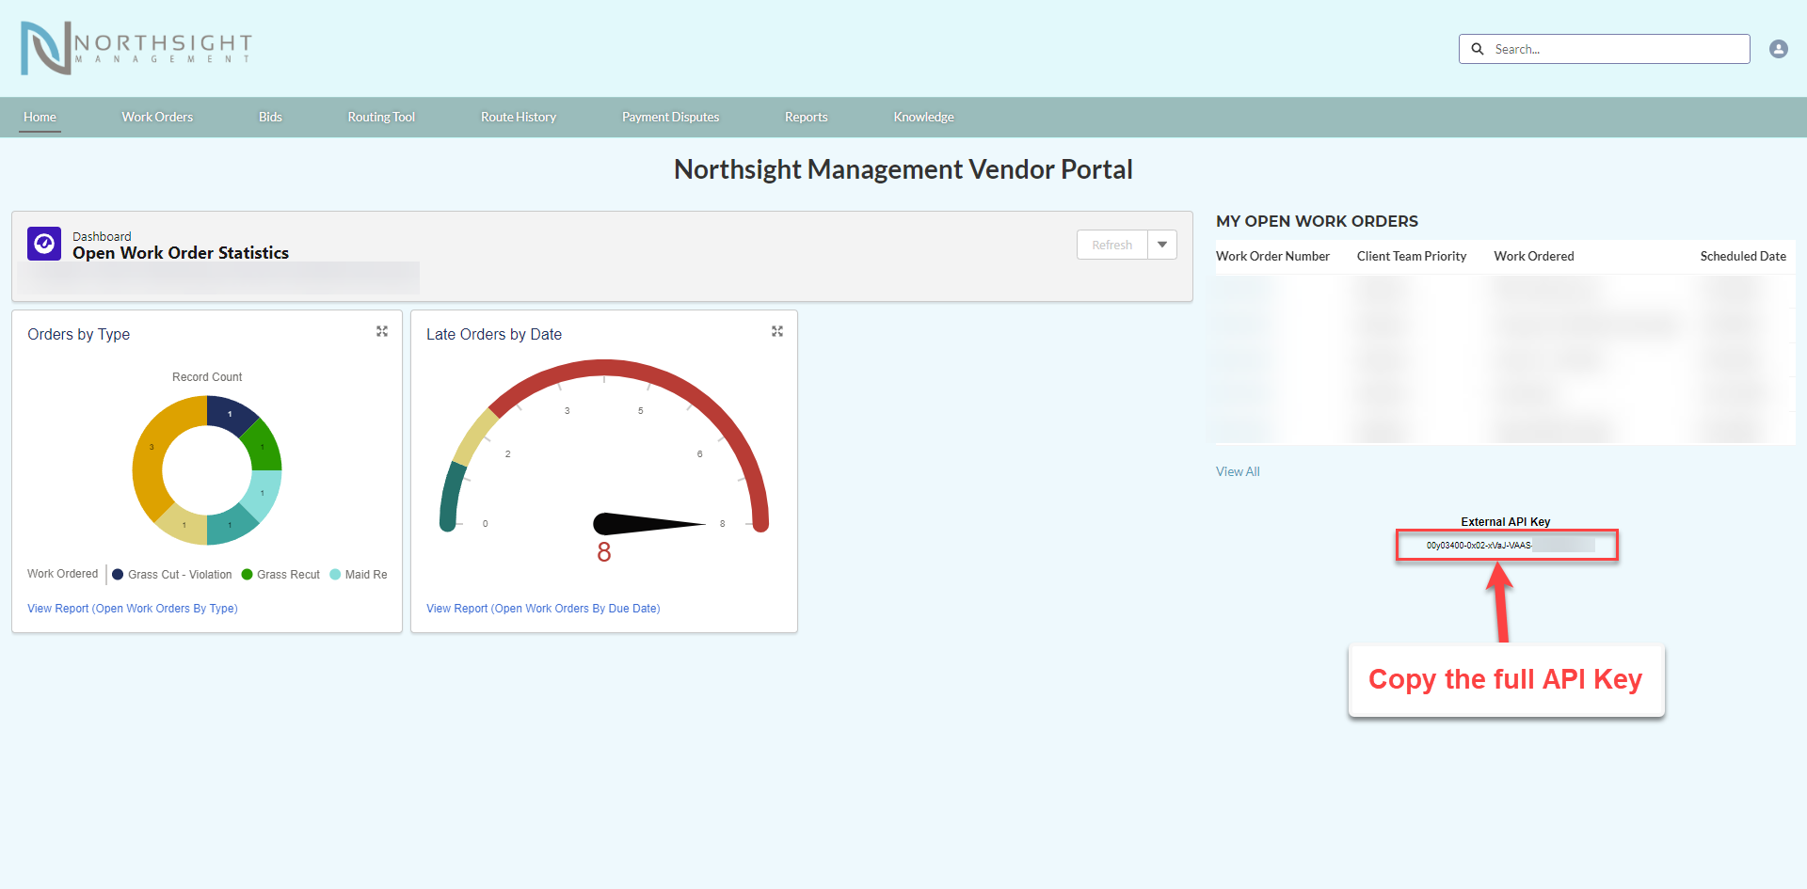
Task: Open the Payment Disputes tab
Action: point(670,117)
